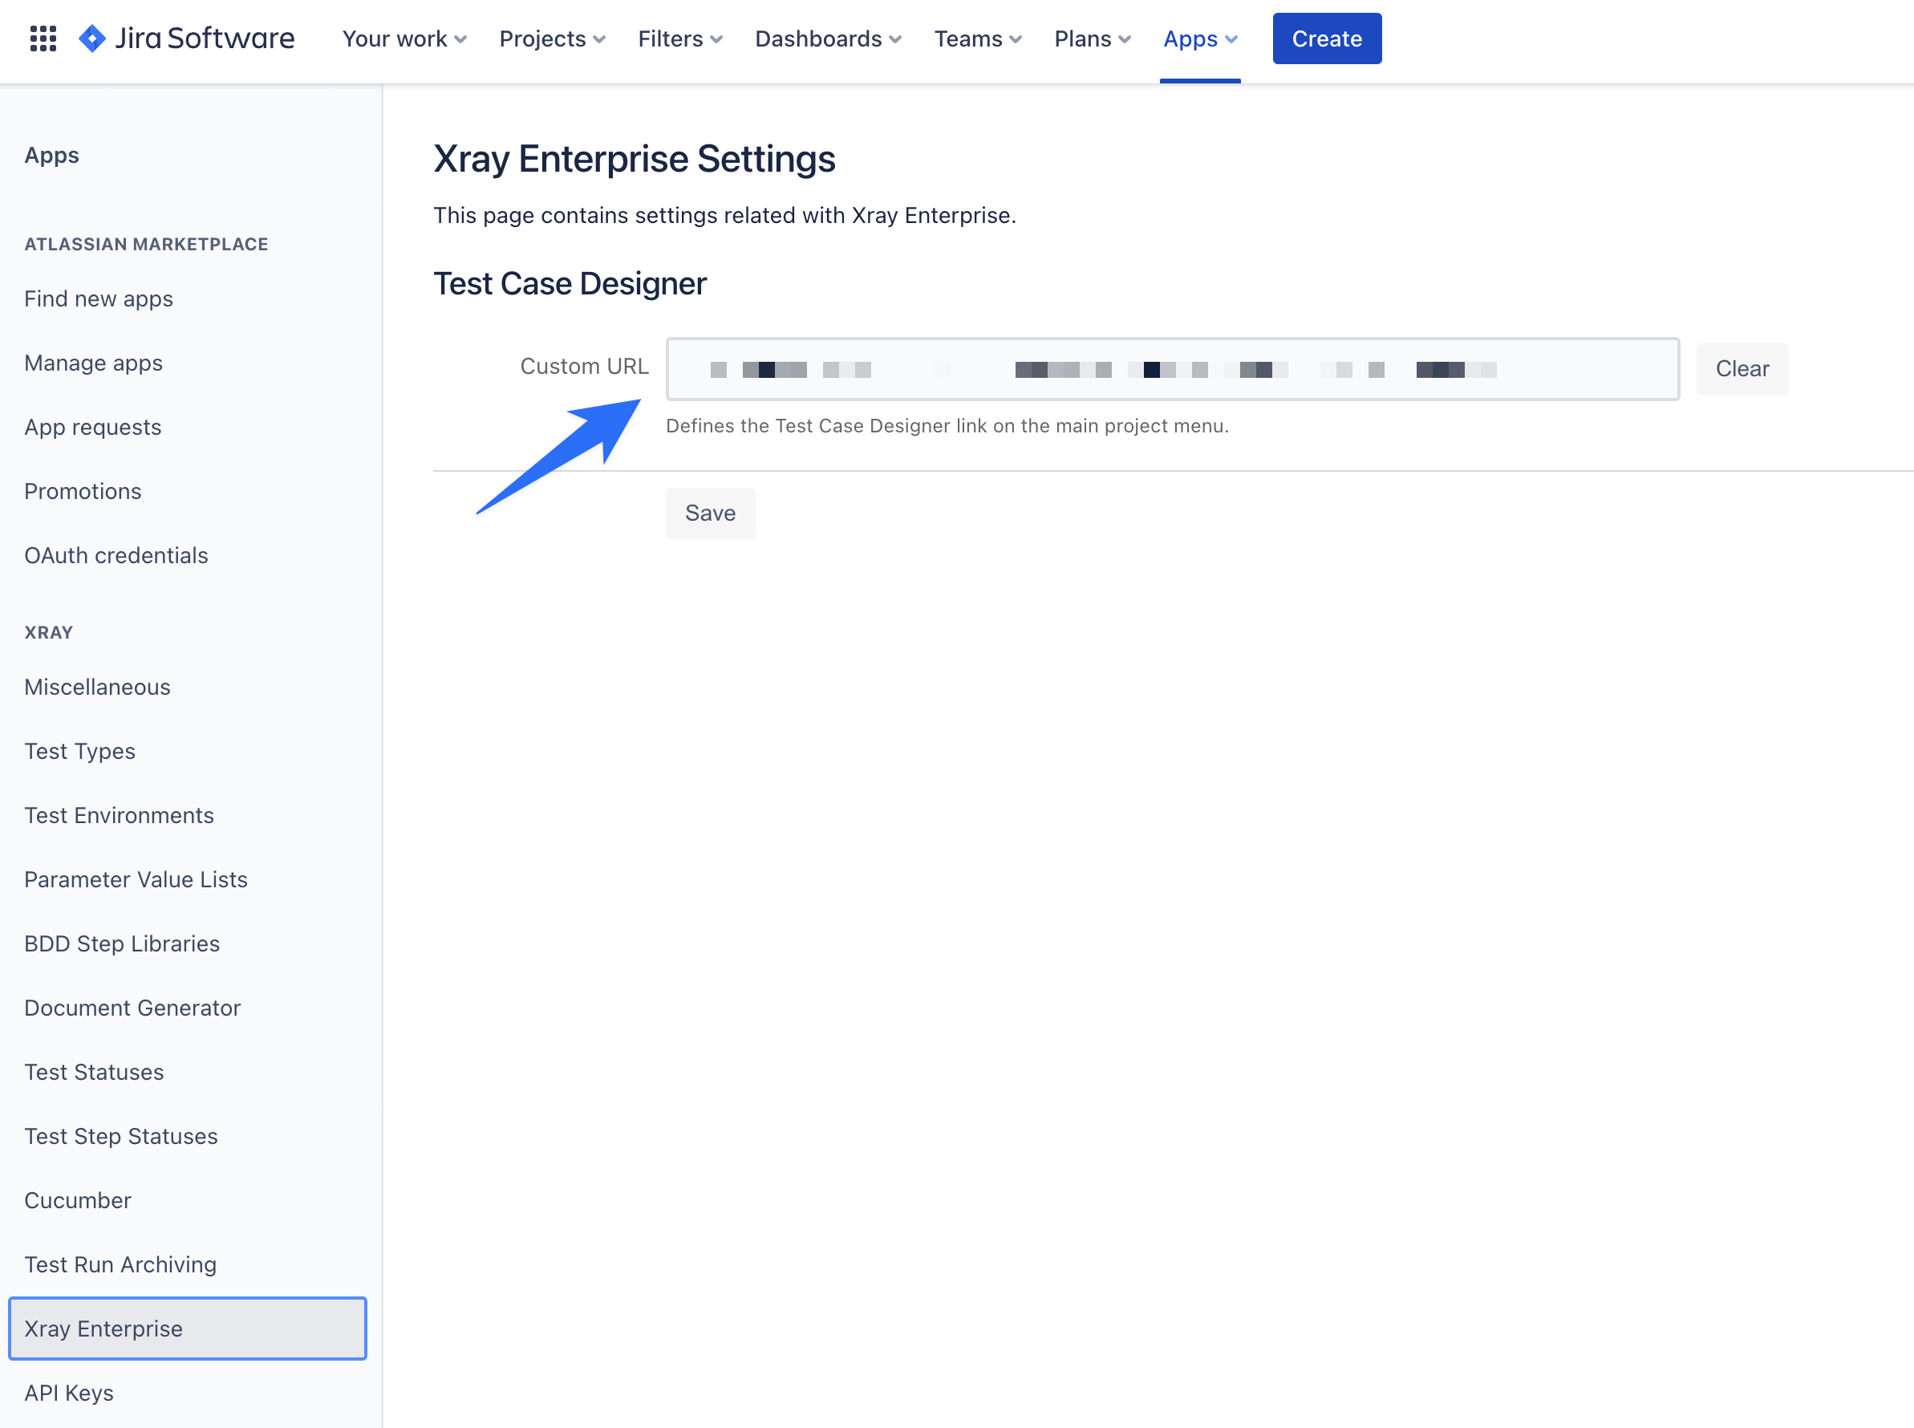The image size is (1914, 1428).
Task: Select Miscellaneous under Xray
Action: pos(98,688)
